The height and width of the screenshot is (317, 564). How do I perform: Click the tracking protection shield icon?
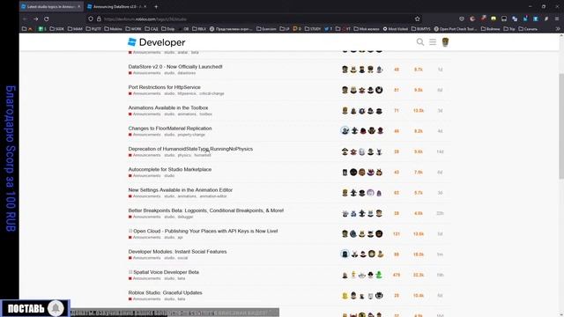click(x=91, y=18)
